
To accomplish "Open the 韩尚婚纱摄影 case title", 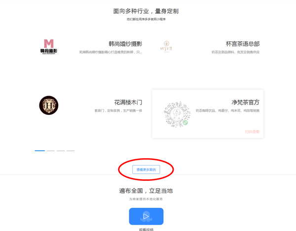I will coord(125,44).
